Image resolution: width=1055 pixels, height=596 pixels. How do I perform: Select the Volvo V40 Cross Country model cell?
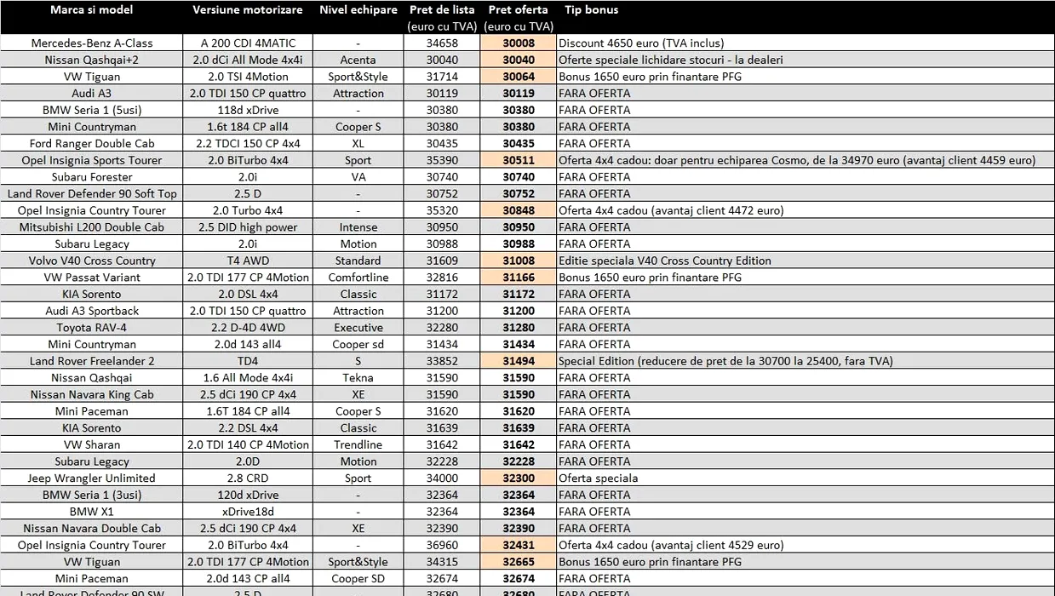coord(92,261)
